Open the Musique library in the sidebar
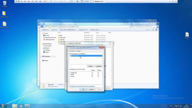 (47, 50)
